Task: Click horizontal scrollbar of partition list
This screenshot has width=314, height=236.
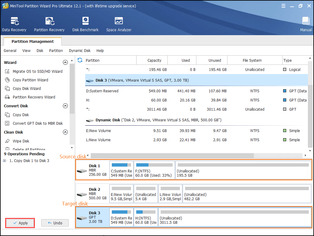Action: coord(172,155)
